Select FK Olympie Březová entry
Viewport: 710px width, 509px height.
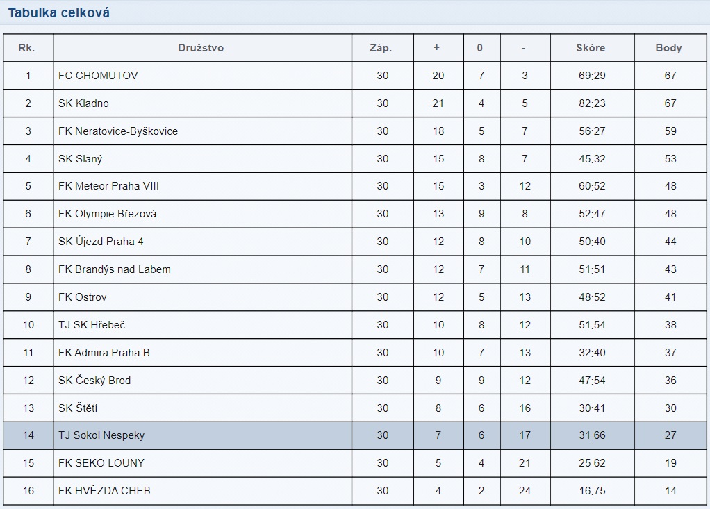pyautogui.click(x=107, y=214)
